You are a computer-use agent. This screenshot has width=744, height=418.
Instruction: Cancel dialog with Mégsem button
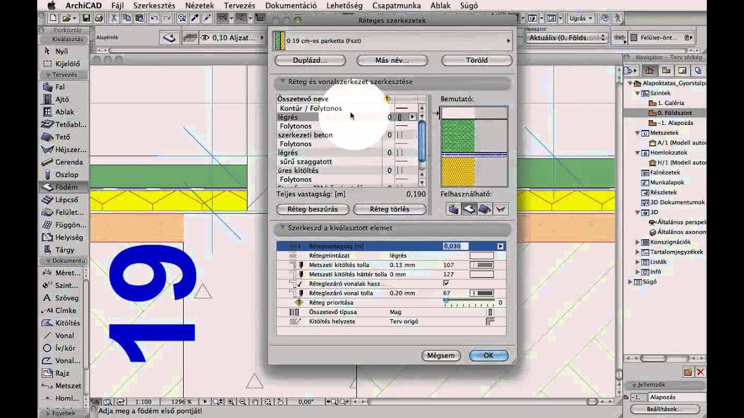[441, 355]
